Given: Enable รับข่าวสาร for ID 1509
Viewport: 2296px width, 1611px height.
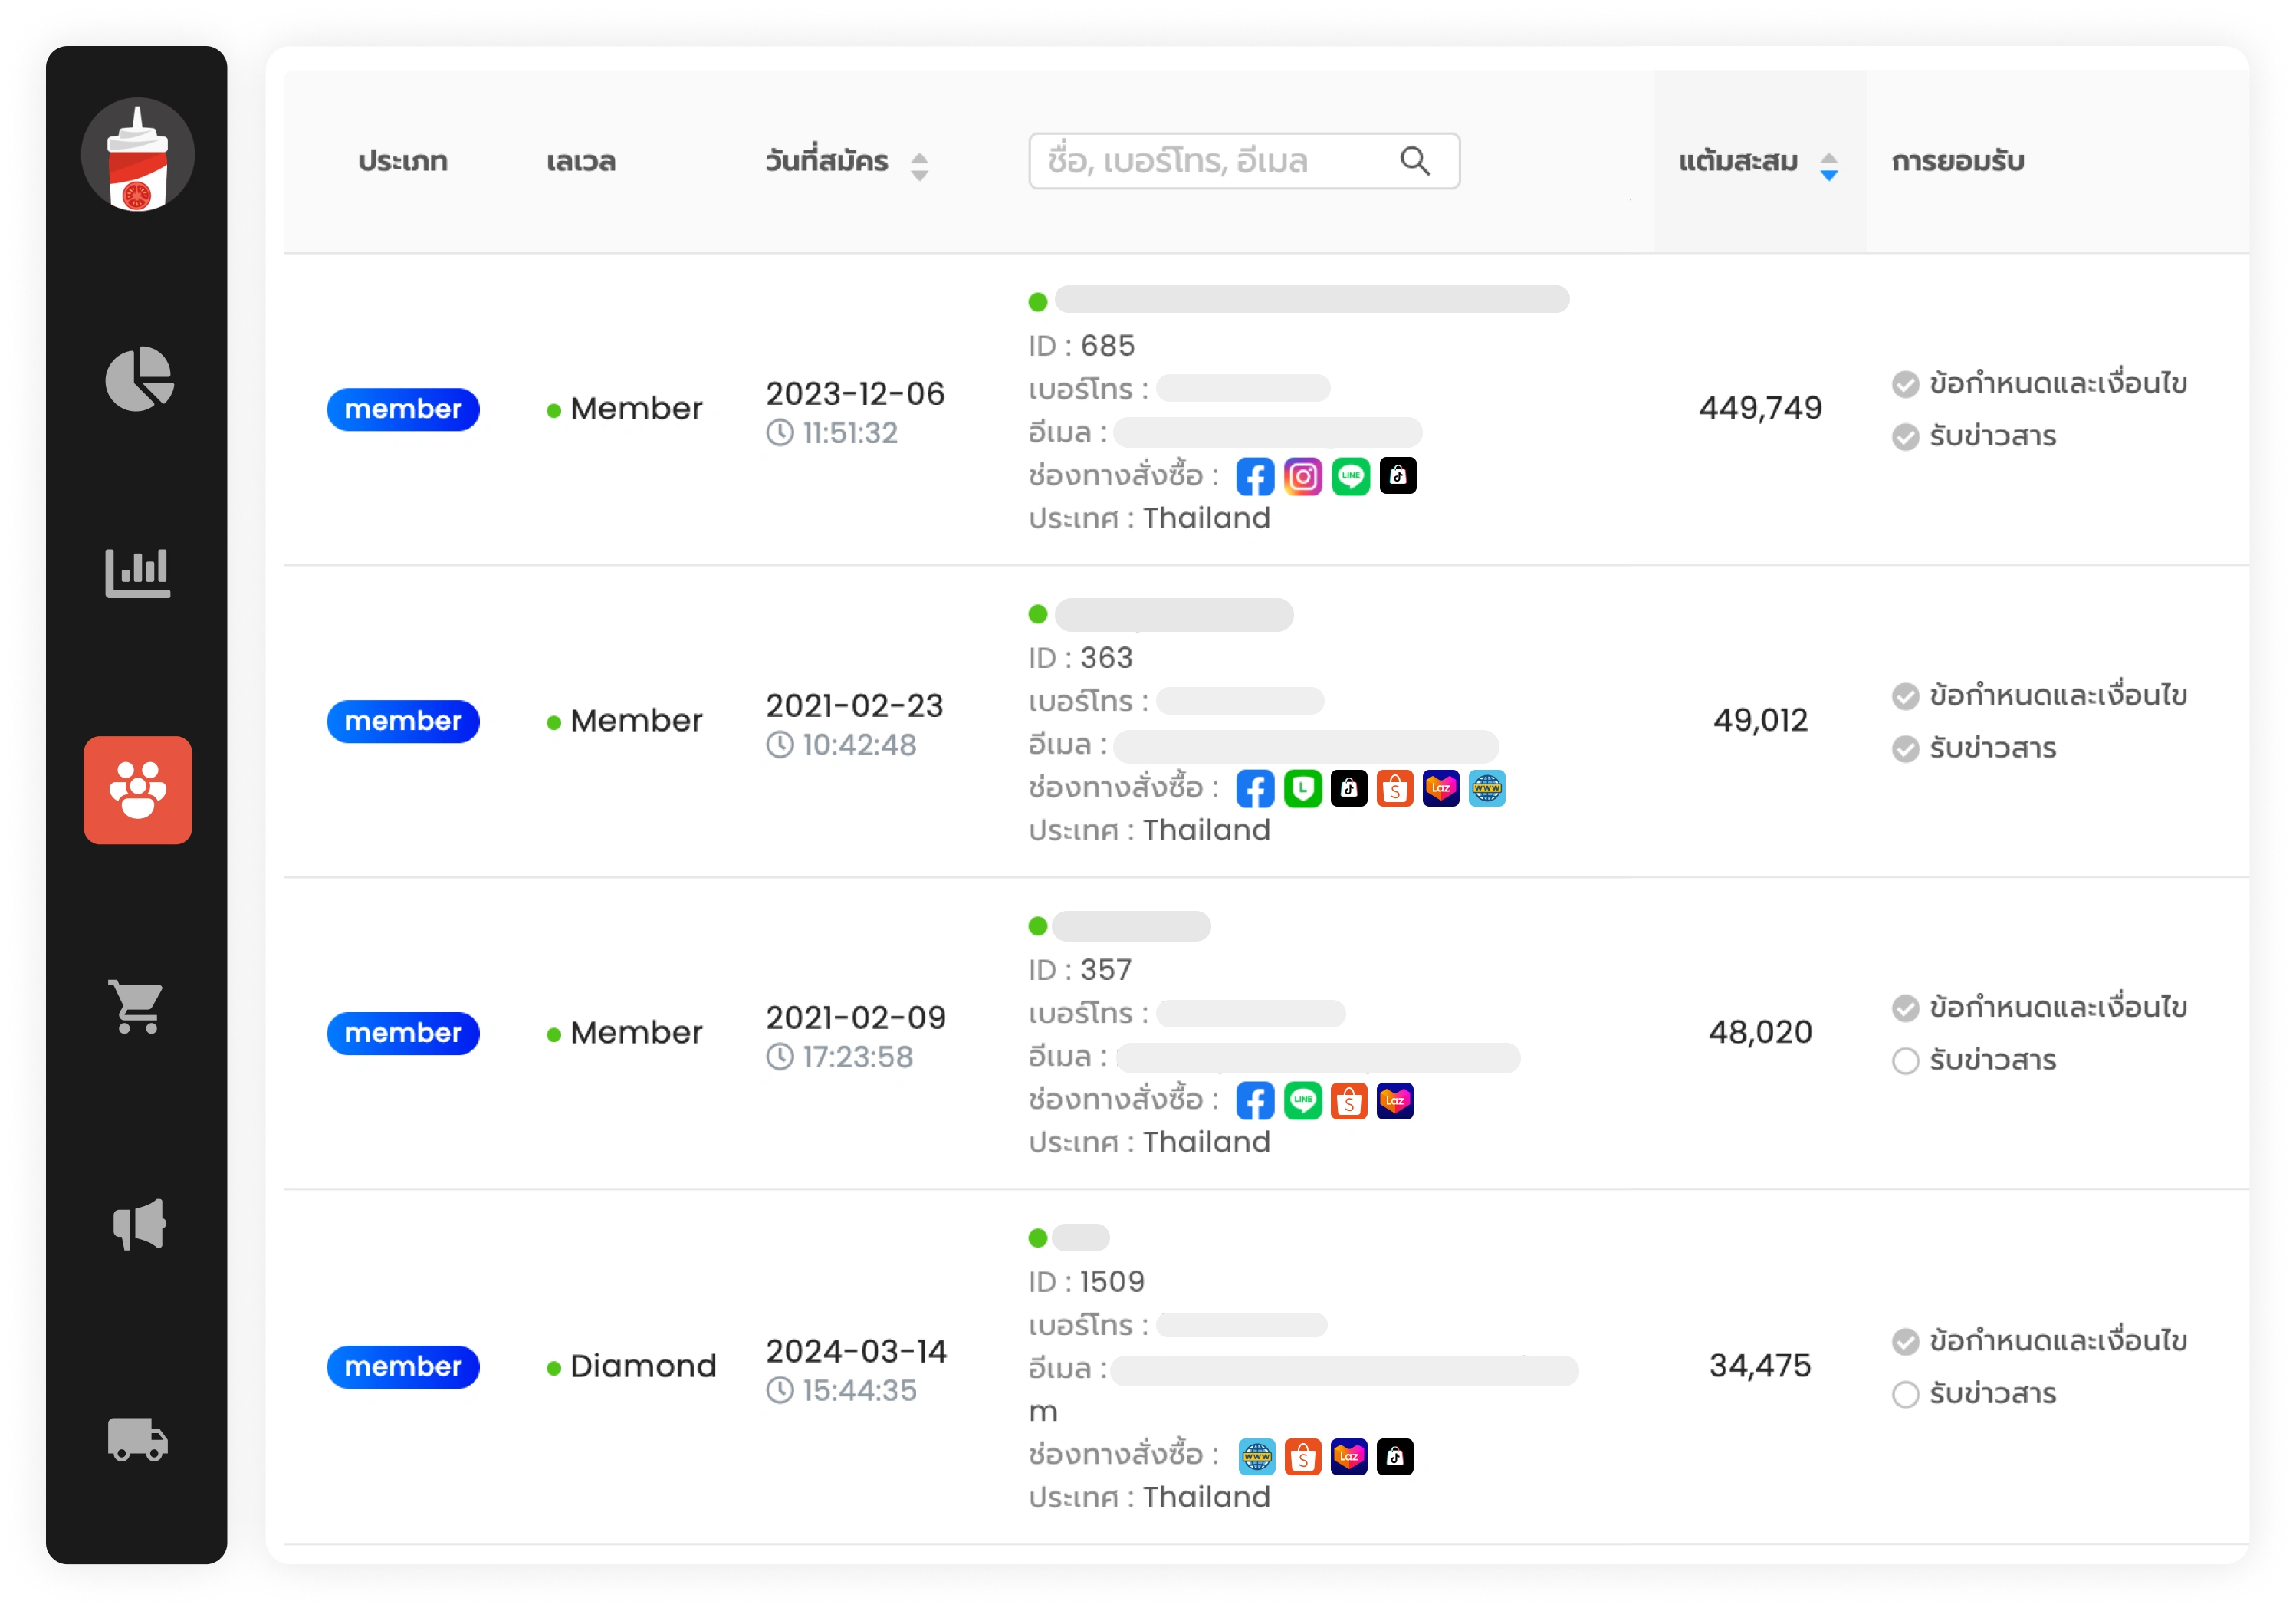Looking at the screenshot, I should coord(1906,1394).
